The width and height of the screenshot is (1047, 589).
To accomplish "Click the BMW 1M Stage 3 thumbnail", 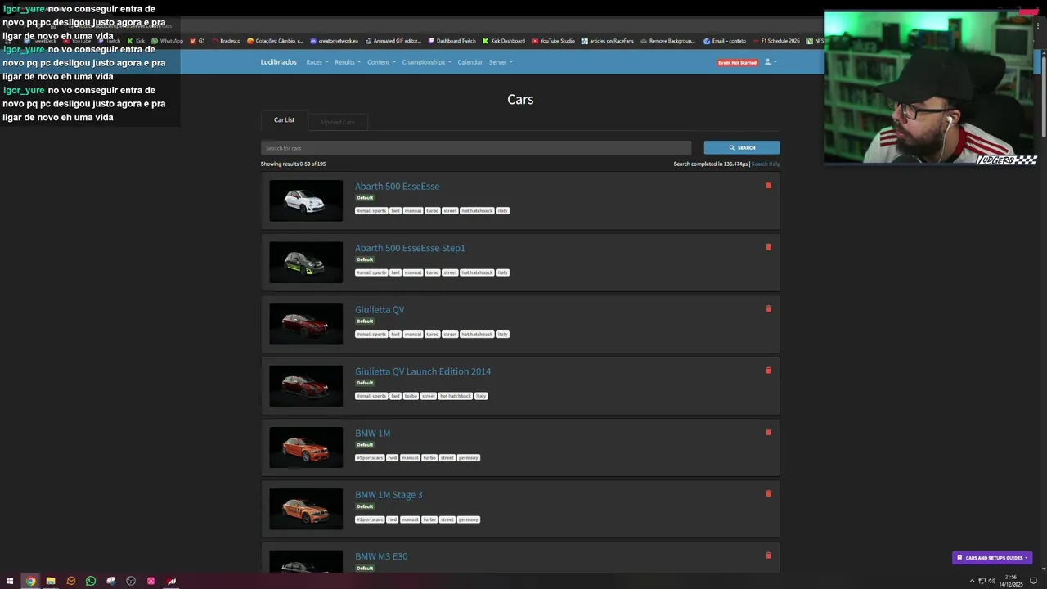I will 306,509.
